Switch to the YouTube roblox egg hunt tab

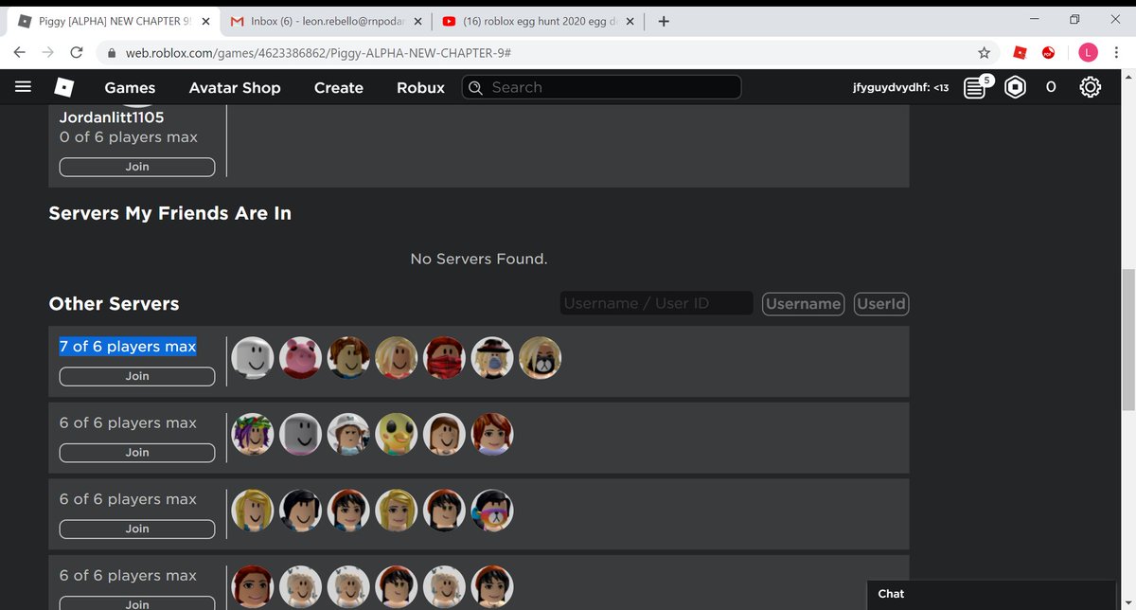[x=537, y=21]
